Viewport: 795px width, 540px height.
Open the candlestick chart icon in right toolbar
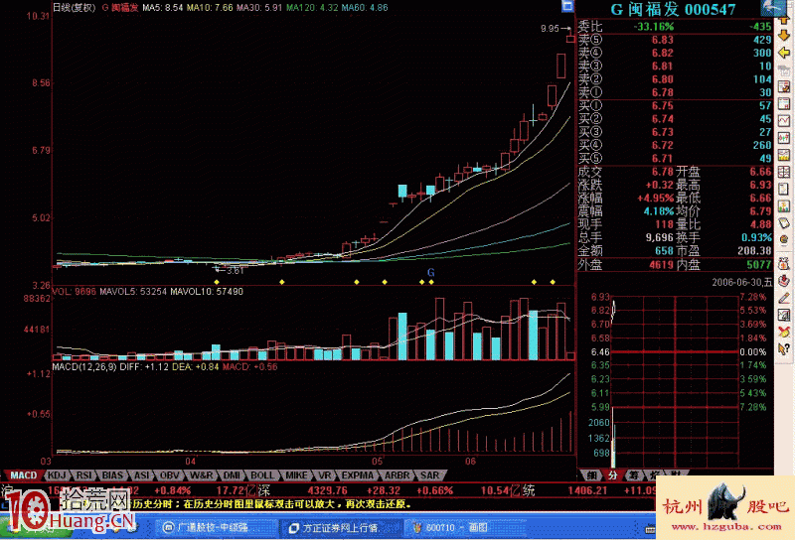pyautogui.click(x=784, y=138)
